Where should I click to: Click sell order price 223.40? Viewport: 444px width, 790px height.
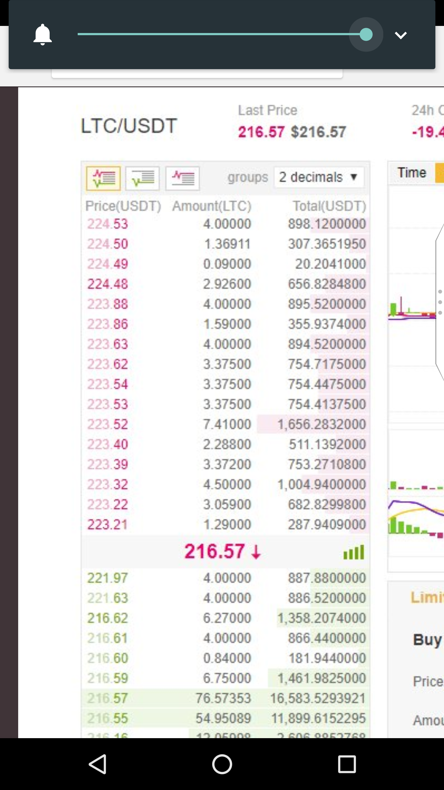click(x=107, y=444)
